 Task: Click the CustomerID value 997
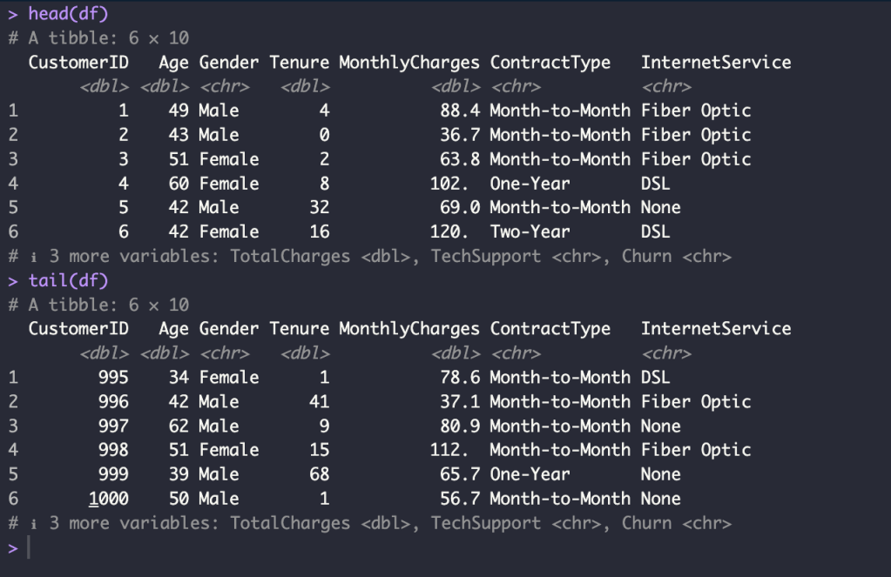(112, 426)
